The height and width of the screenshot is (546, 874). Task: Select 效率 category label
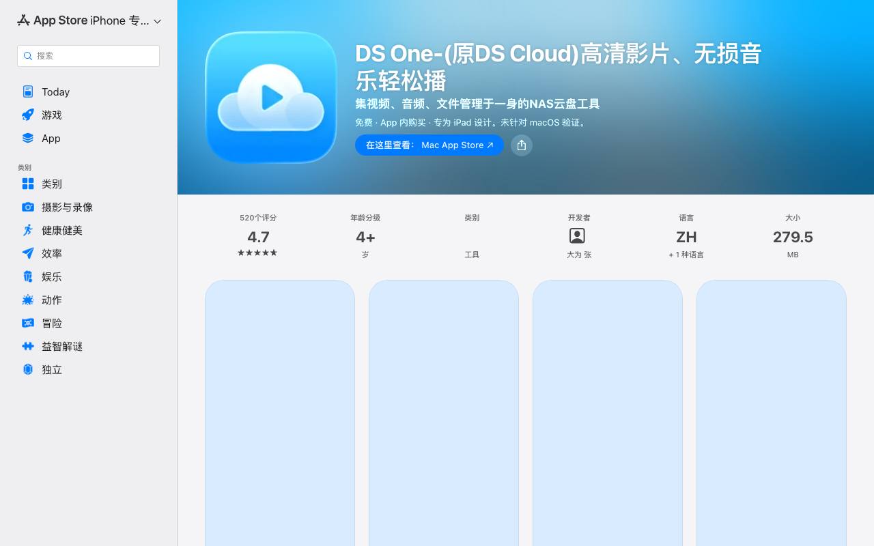point(52,253)
